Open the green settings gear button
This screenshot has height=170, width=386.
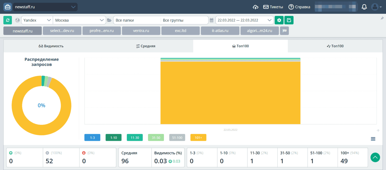click(279, 20)
